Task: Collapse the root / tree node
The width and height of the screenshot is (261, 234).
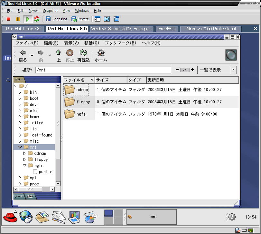Action: coord(16,86)
